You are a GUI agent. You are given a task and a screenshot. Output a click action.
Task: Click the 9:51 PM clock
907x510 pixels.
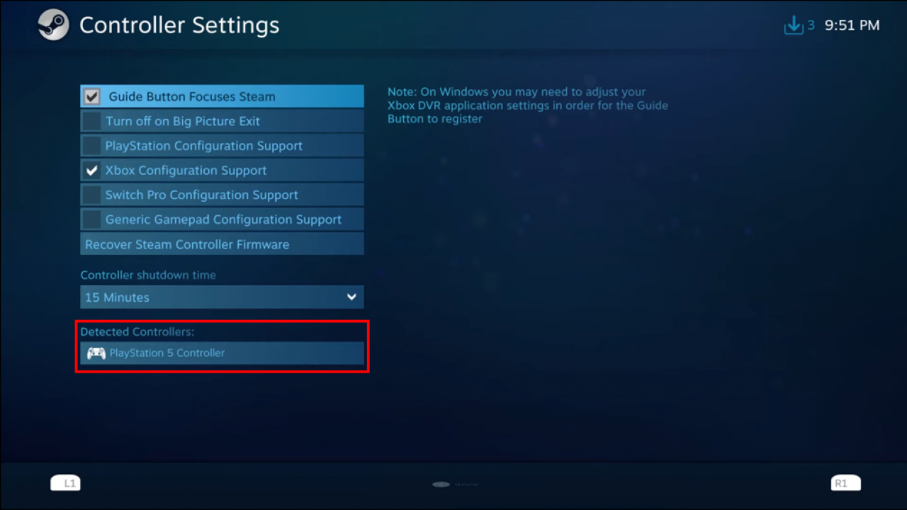(x=852, y=25)
